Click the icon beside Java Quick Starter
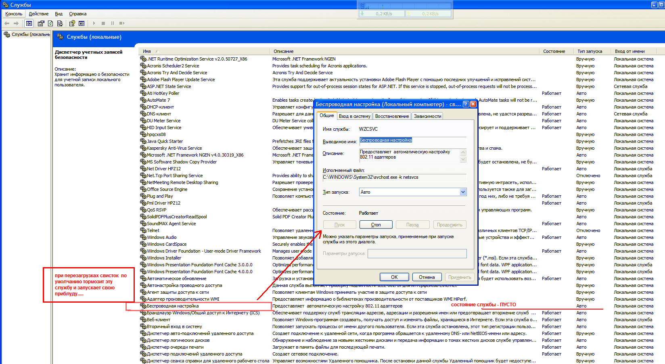 pos(143,141)
